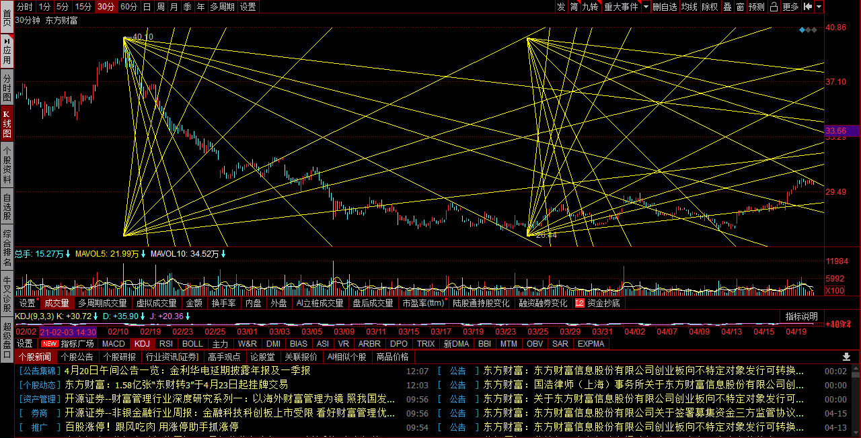
Task: Click 指标说明 indicator description button
Action: click(802, 316)
